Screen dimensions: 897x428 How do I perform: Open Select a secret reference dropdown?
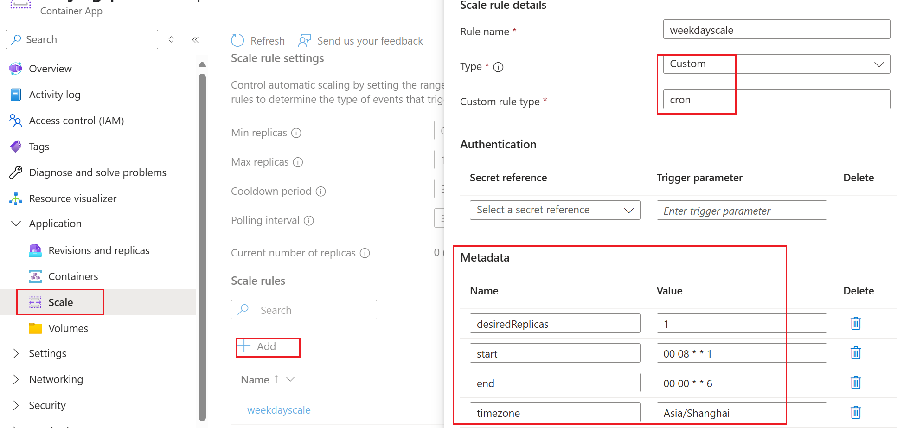pos(555,210)
